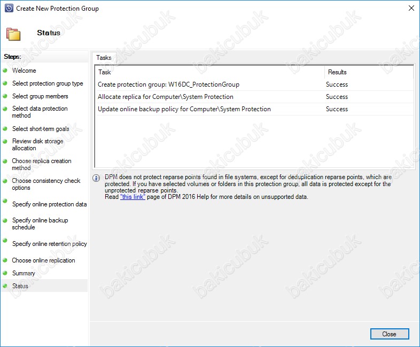This screenshot has height=347, width=420.
Task: Click green bullet beside Select short-term goals
Action: 5,129
